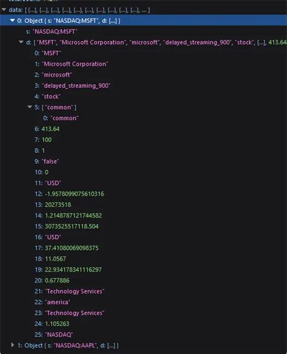
Task: Select the 22: "america" row
Action: 52,302
